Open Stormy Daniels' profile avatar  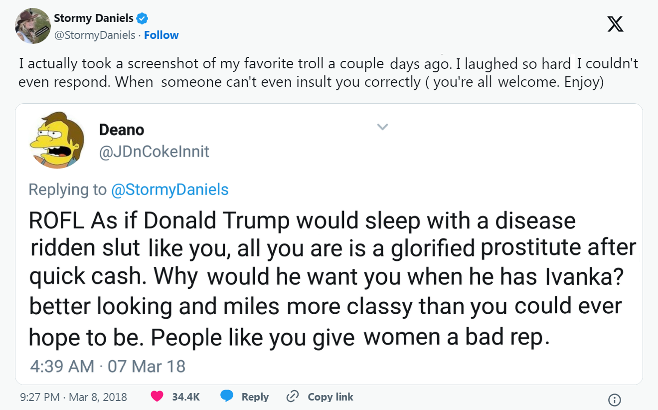tap(32, 26)
